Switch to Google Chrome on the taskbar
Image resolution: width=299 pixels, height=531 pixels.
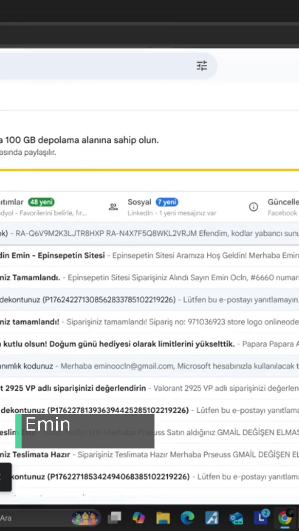[x=285, y=517]
